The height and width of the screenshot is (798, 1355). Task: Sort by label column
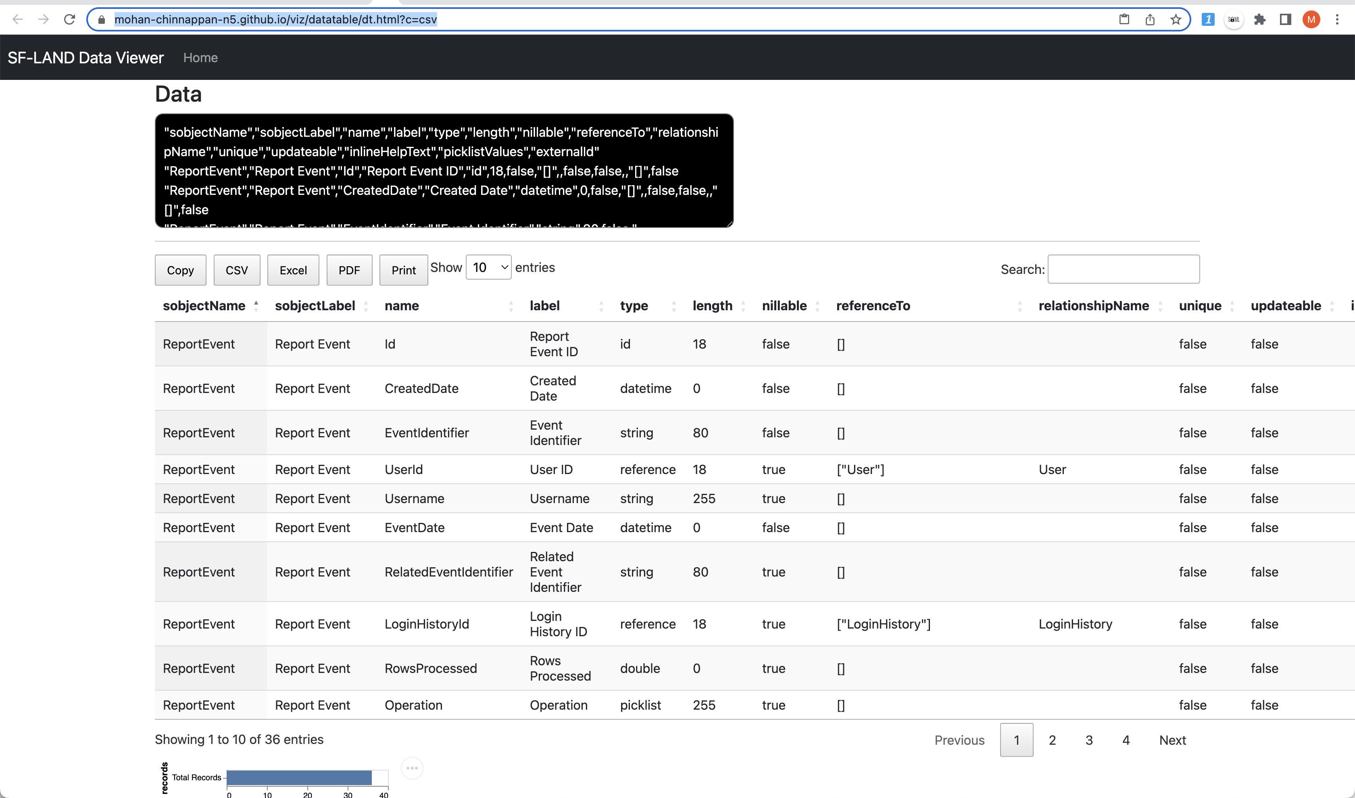(x=566, y=305)
